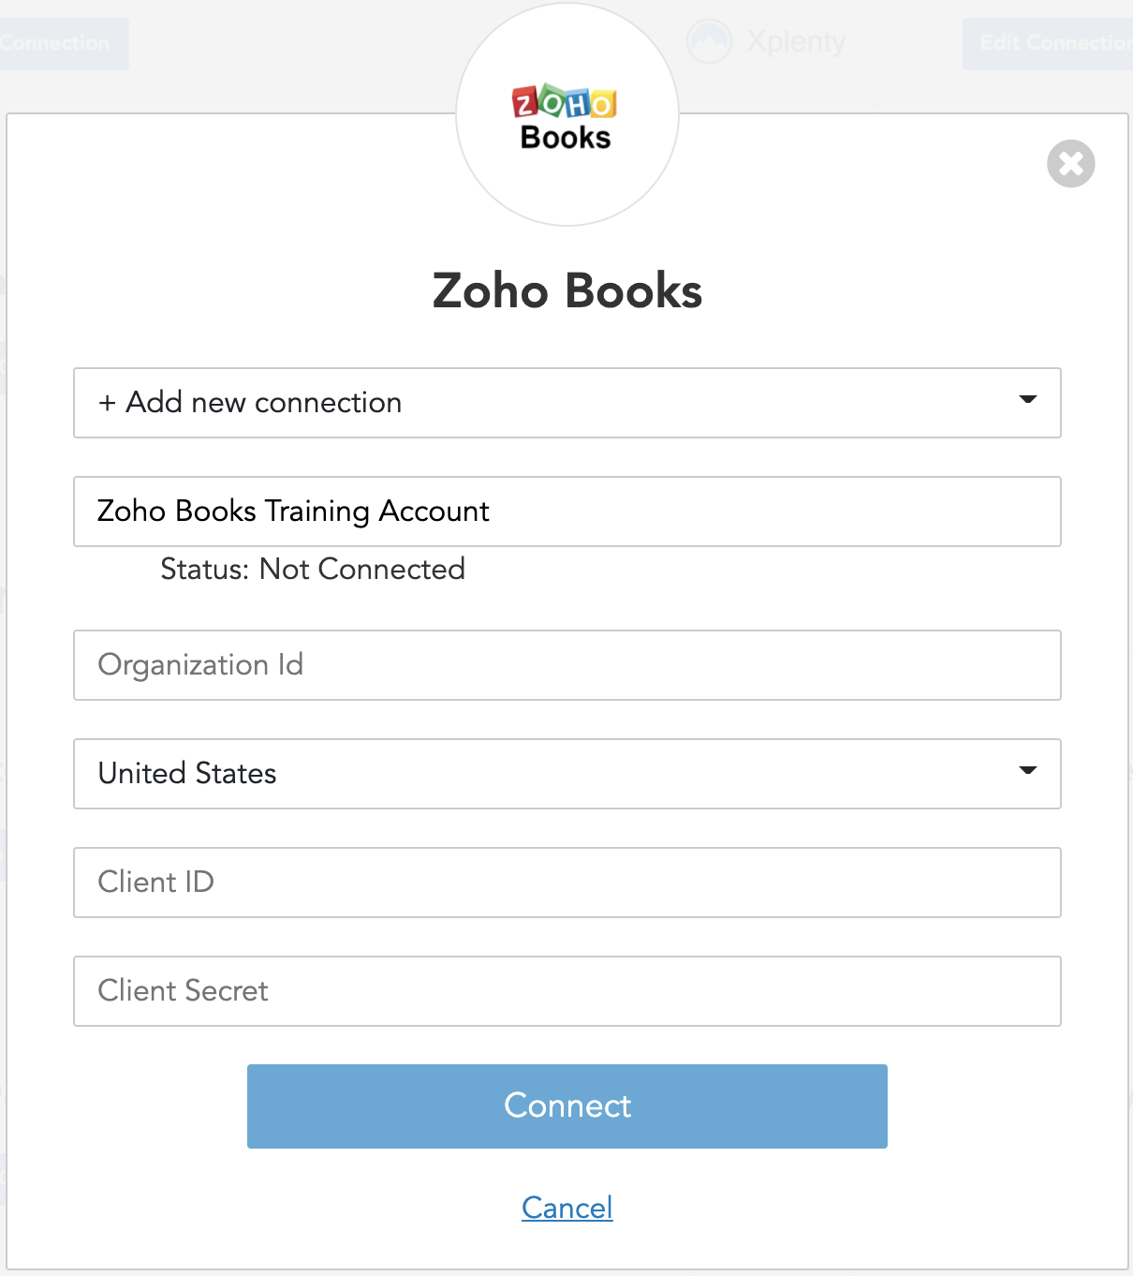Click the faded Xplenty label text

(797, 42)
